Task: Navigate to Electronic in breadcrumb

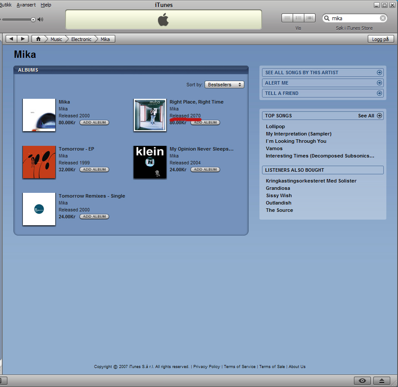Action: pyautogui.click(x=81, y=39)
